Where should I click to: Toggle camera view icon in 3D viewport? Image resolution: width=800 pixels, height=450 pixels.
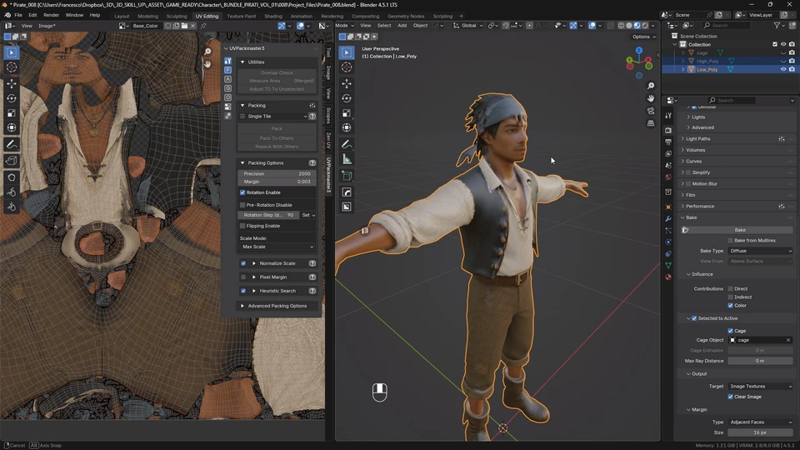pos(651,111)
